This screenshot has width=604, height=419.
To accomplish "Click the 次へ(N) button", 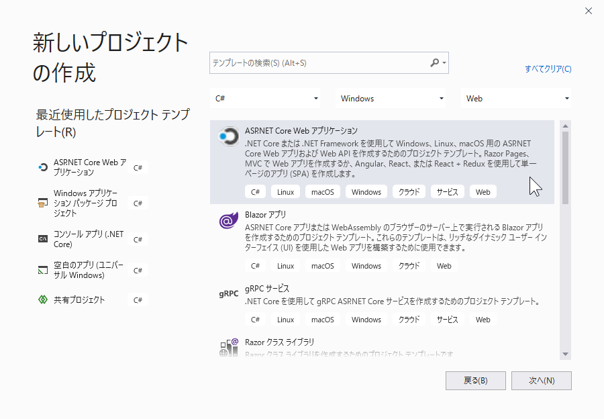I will pyautogui.click(x=542, y=381).
